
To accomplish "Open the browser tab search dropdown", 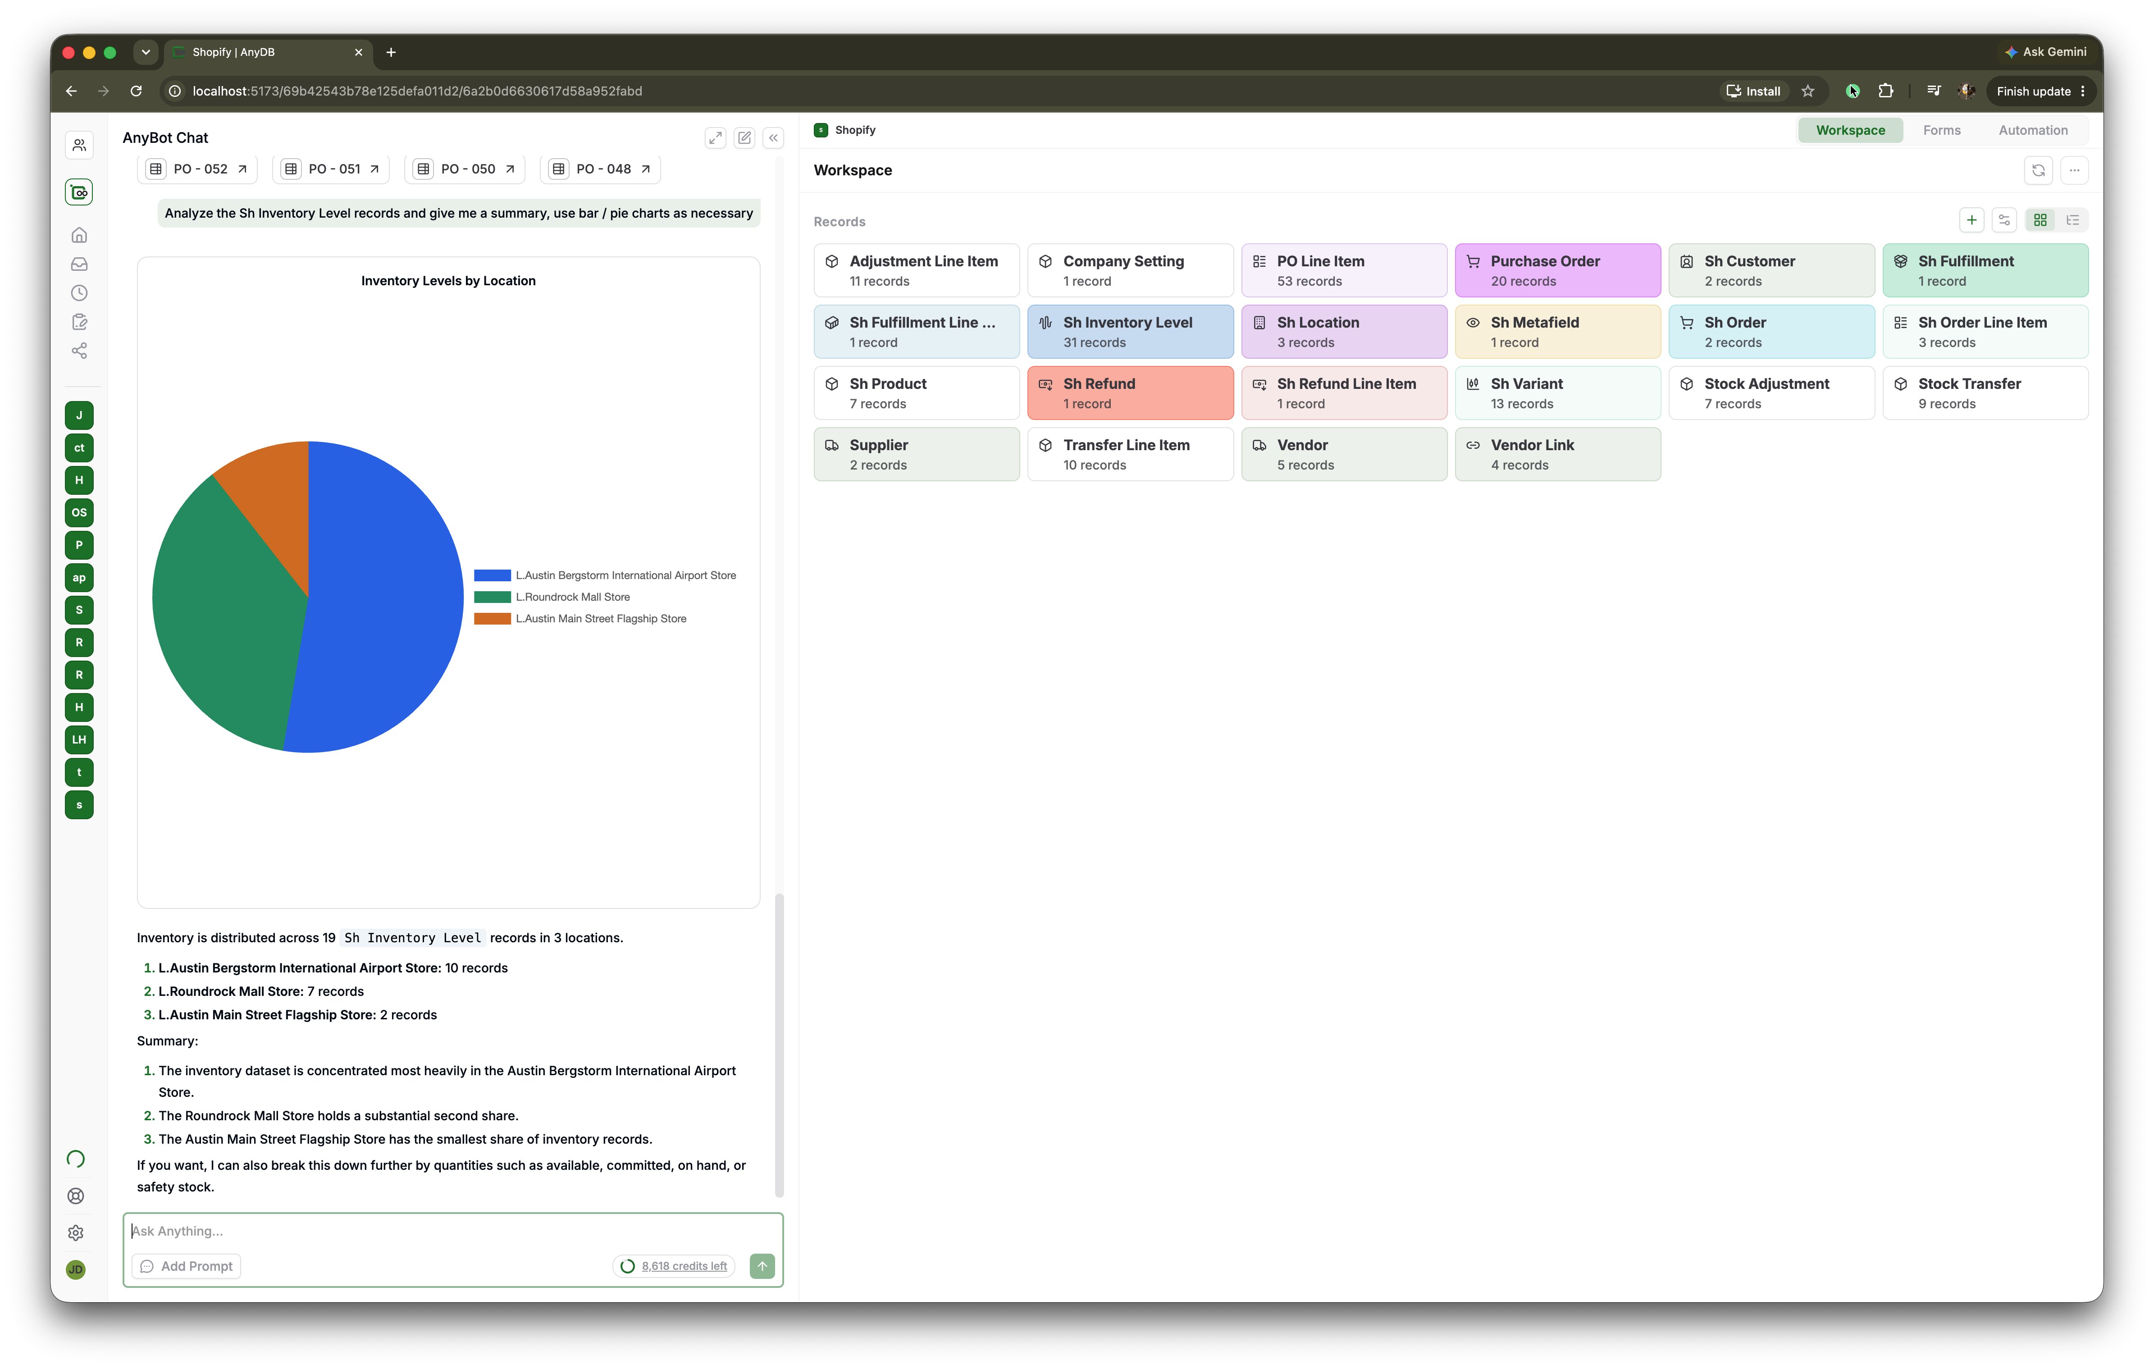I will tap(146, 52).
